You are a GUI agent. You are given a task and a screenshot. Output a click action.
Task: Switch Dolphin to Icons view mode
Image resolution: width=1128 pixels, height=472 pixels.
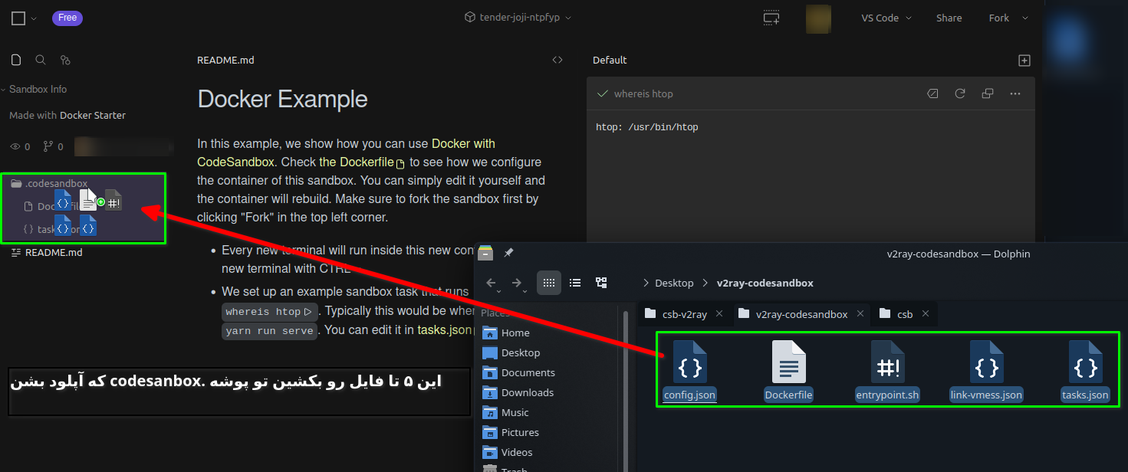pos(548,283)
